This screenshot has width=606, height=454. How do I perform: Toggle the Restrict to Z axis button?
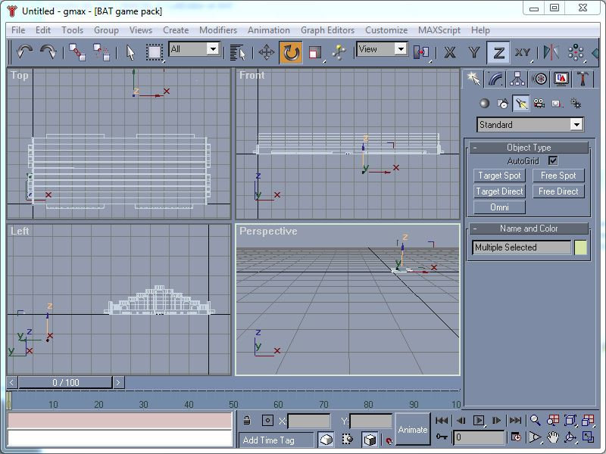click(498, 52)
